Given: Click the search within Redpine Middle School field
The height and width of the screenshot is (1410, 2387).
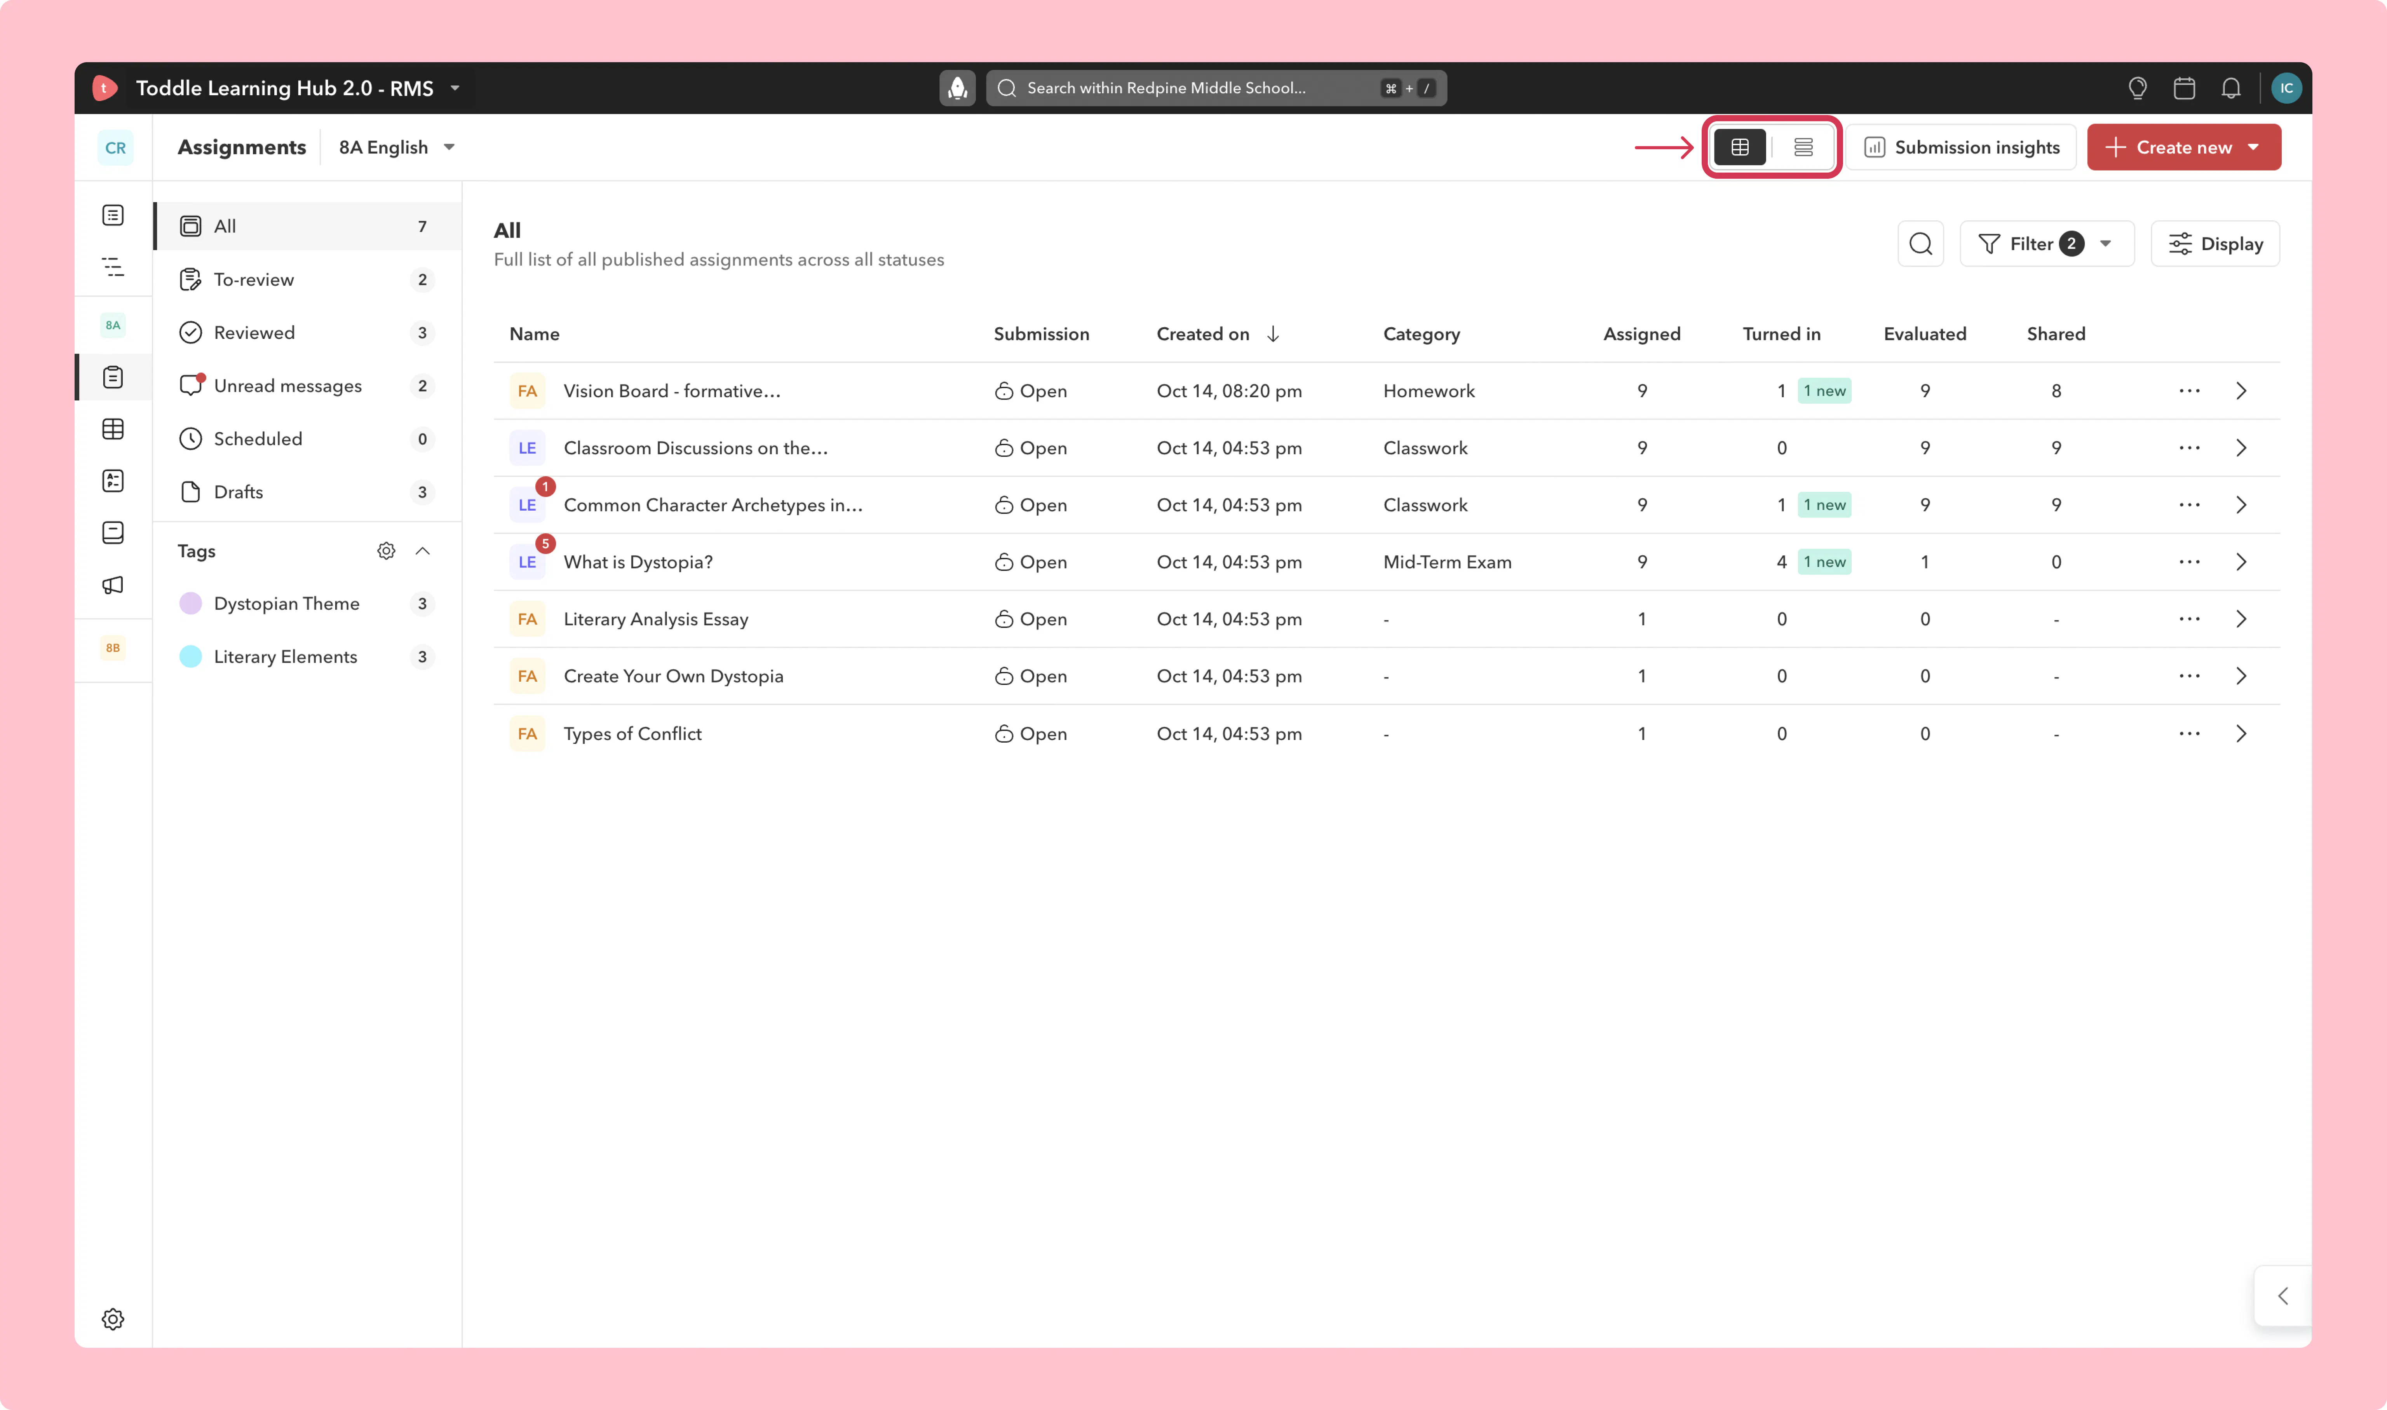Looking at the screenshot, I should click(x=1216, y=88).
